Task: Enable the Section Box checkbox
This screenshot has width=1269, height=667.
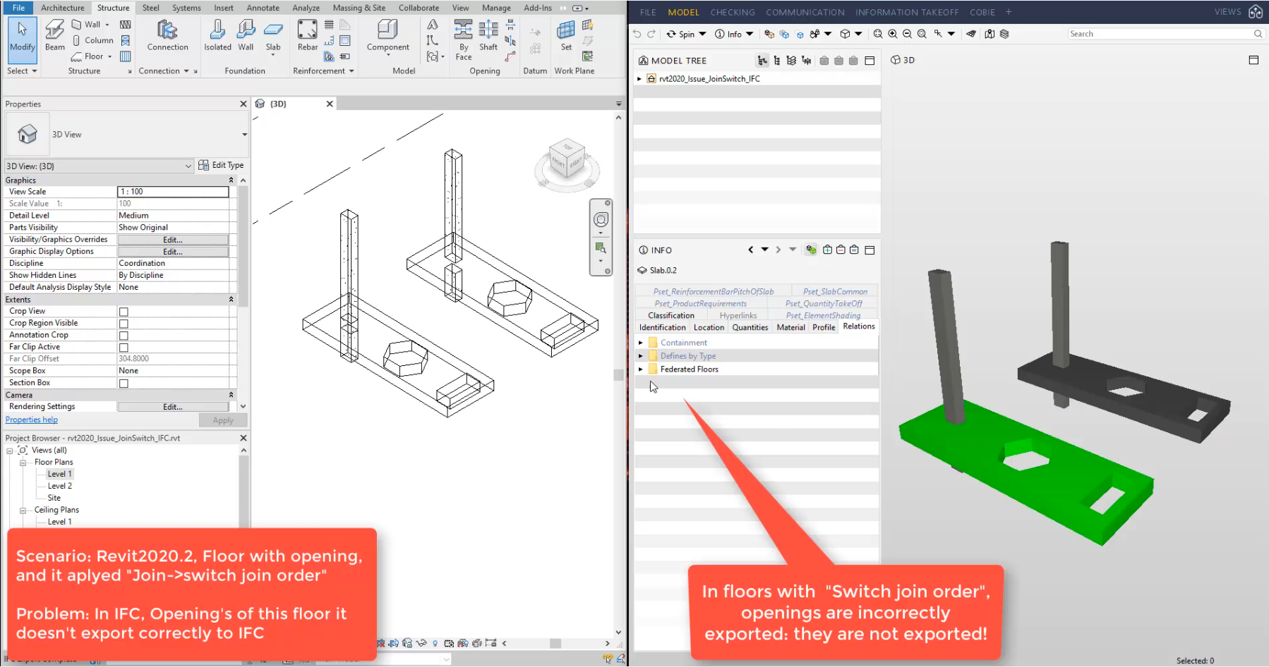Action: point(124,382)
